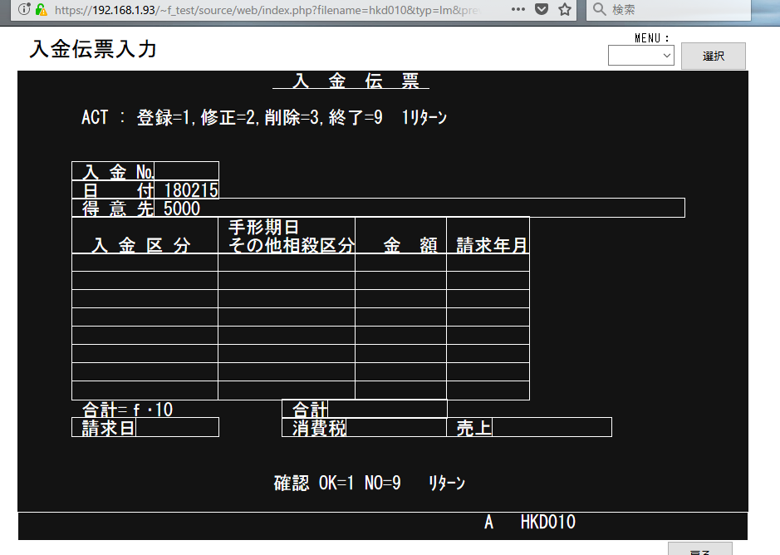Open the MENU dropdown list
The height and width of the screenshot is (555, 780).
coord(640,56)
